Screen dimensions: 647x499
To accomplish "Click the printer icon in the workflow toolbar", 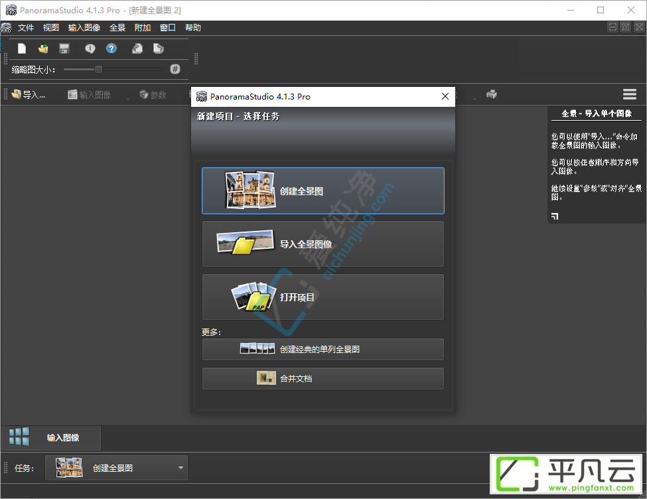I will point(492,94).
